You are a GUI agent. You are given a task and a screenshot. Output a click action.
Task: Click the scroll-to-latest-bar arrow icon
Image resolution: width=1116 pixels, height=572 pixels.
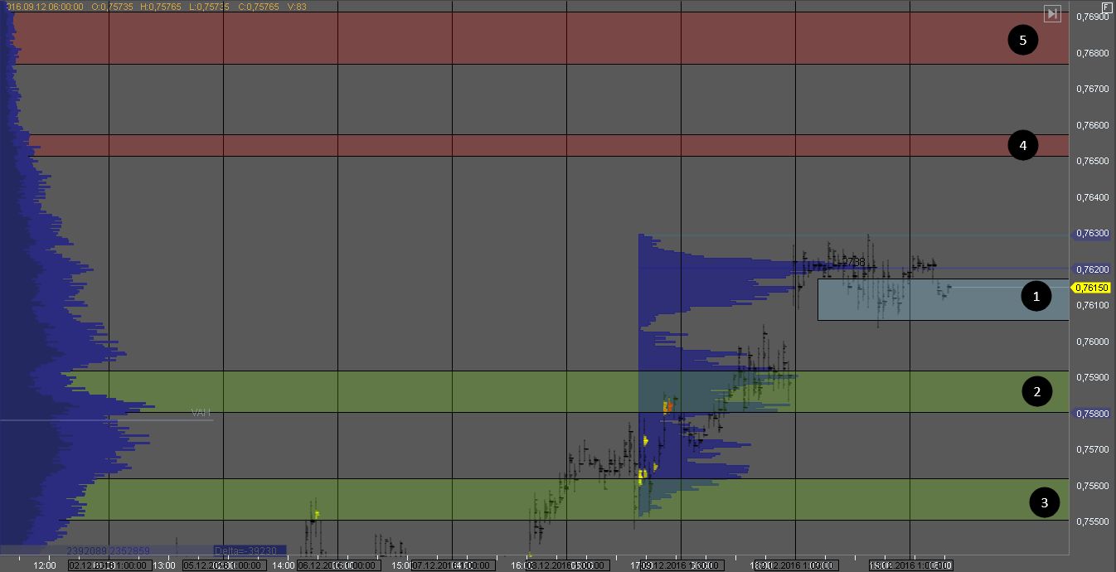click(x=1052, y=13)
